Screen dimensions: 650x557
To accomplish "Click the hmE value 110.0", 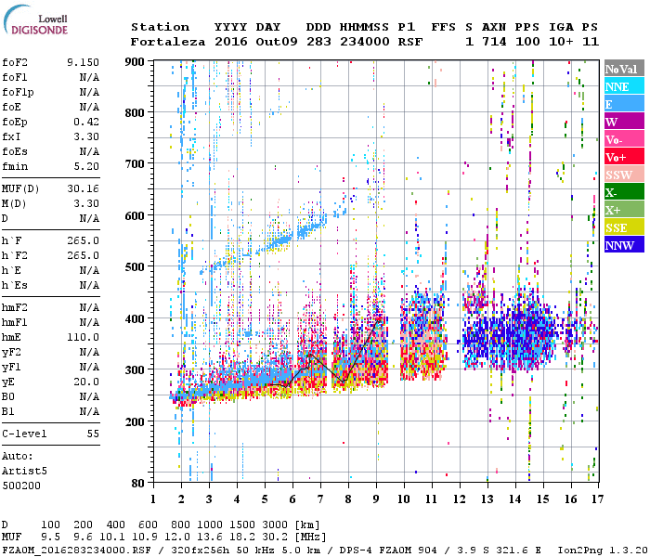I will pyautogui.click(x=83, y=337).
